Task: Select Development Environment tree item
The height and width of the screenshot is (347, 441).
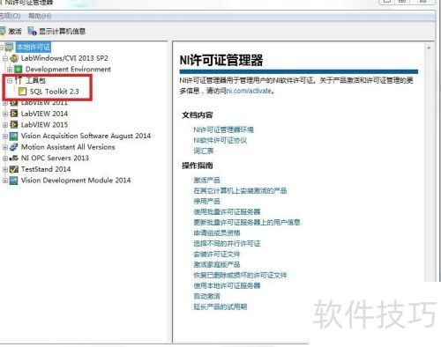Action: pyautogui.click(x=68, y=70)
